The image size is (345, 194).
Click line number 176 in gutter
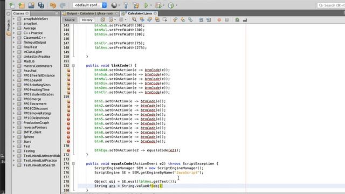[x=66, y=172]
